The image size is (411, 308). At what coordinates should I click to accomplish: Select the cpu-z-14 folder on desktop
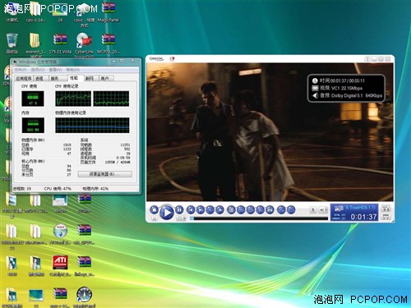pos(35,12)
